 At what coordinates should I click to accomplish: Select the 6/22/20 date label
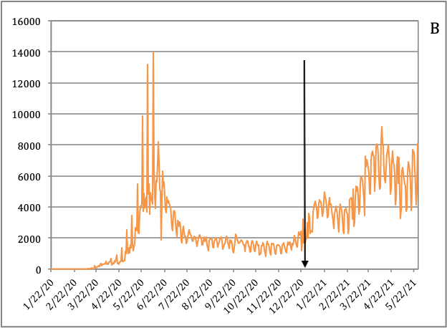pyautogui.click(x=153, y=294)
